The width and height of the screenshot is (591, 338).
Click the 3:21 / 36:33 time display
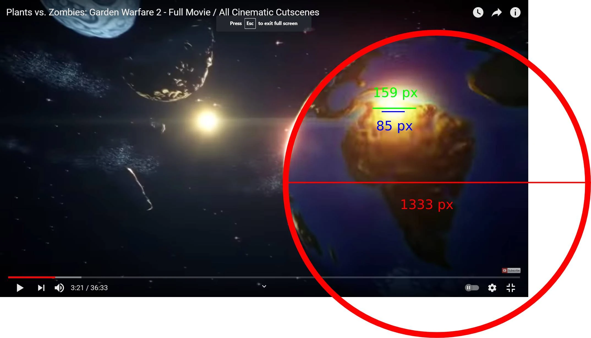click(x=89, y=288)
